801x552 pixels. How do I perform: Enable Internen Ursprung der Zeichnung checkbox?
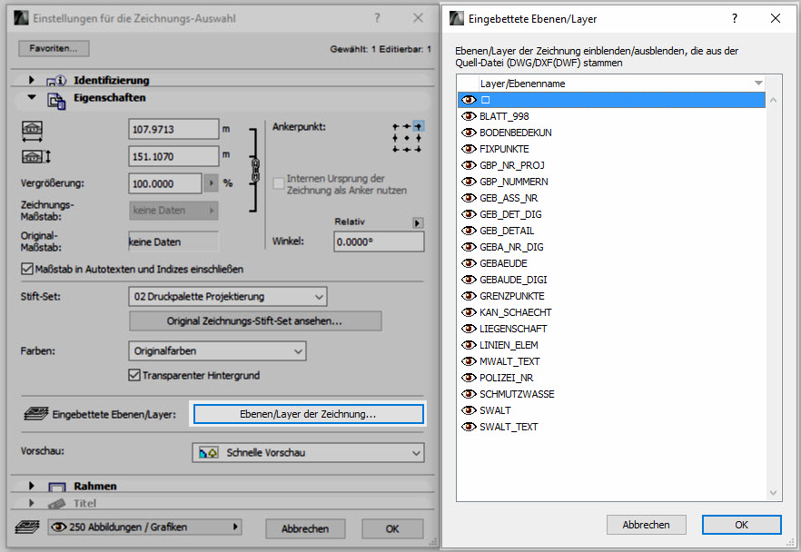[279, 183]
